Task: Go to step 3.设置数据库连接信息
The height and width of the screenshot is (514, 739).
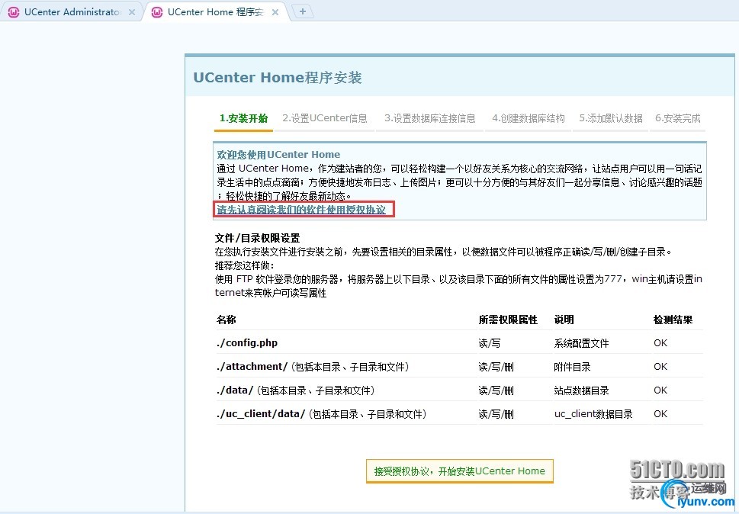Action: (x=430, y=118)
